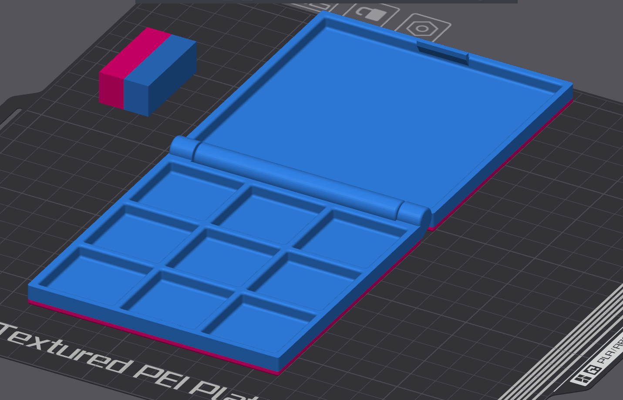The height and width of the screenshot is (400, 623).
Task: Click the right hinge end cap
Action: click(414, 214)
